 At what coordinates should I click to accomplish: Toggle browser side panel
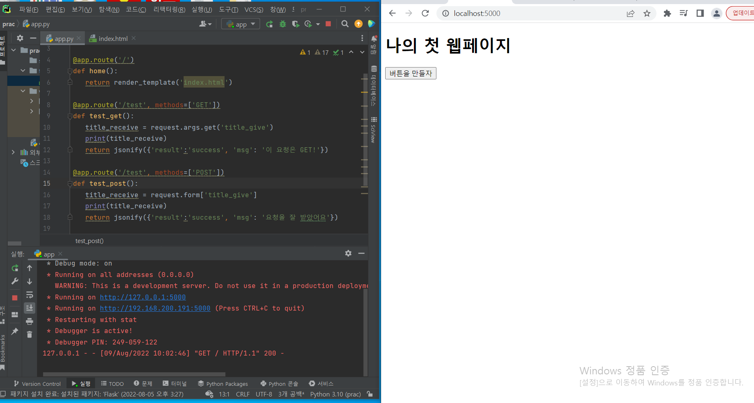click(700, 14)
